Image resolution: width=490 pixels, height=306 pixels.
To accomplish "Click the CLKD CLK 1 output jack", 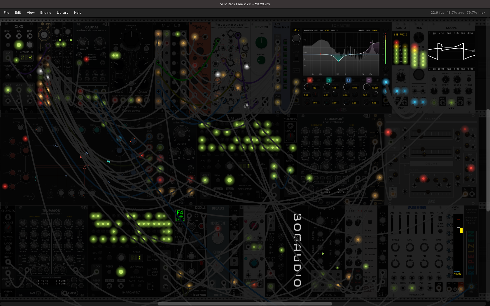I will pyautogui.click(x=8, y=90).
